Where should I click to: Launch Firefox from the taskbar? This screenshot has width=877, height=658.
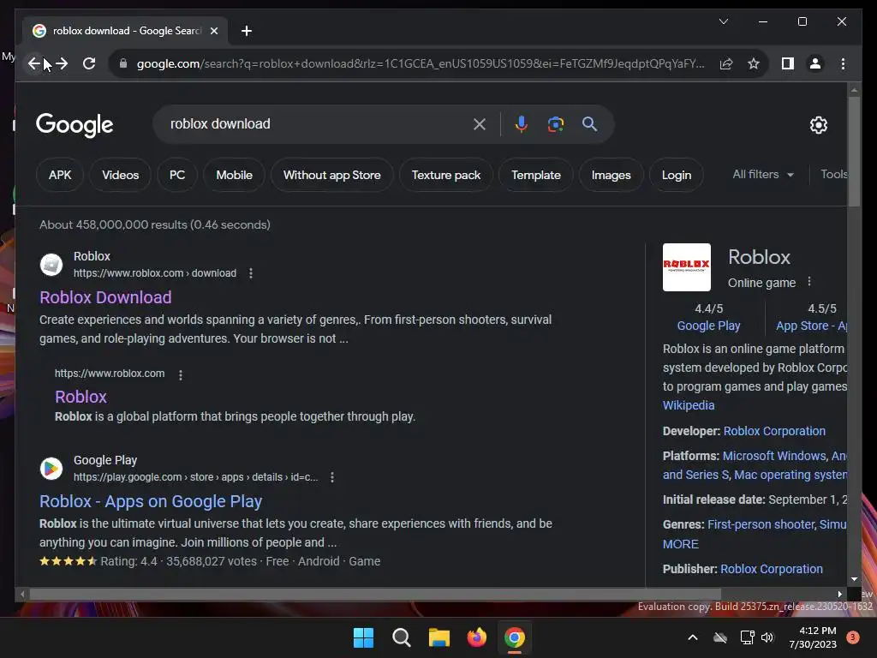tap(476, 637)
